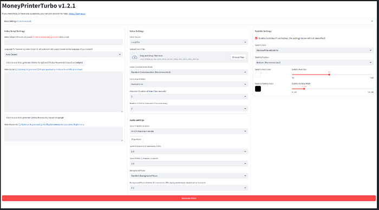Click the drag and drop files area
The height and width of the screenshot is (210, 379).
(188, 57)
